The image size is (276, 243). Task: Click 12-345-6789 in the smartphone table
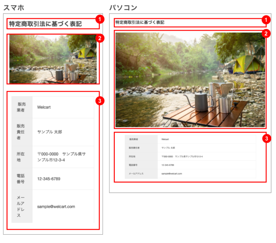click(x=49, y=179)
